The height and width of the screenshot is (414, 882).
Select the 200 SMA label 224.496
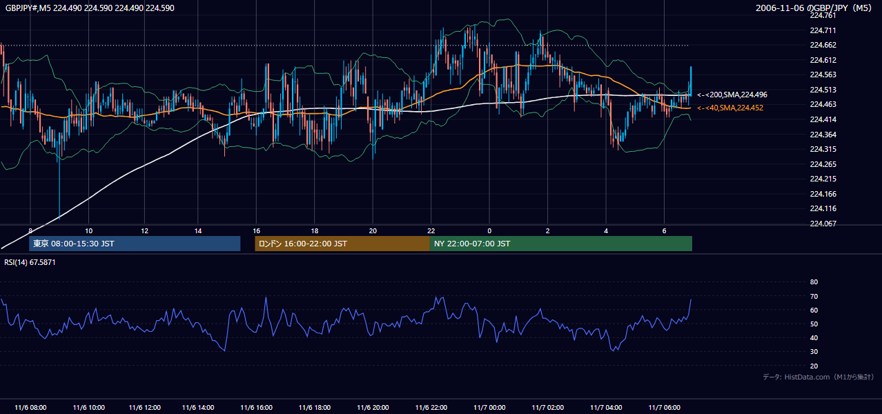point(732,95)
